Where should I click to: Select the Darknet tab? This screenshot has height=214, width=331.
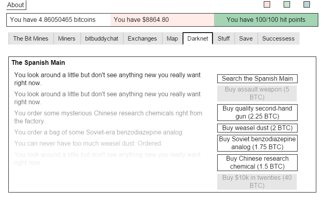pos(198,39)
